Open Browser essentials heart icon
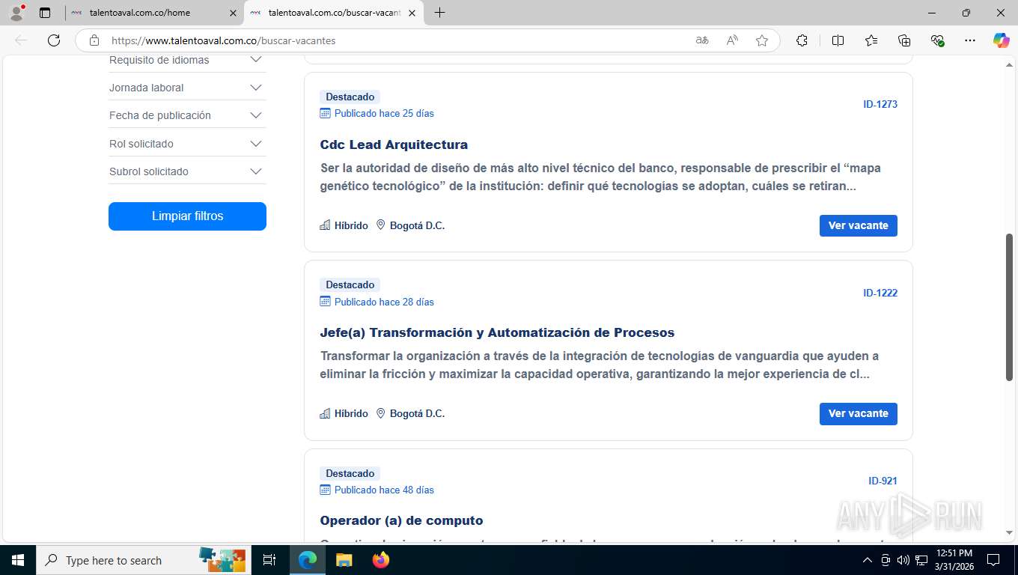This screenshot has width=1018, height=575. (937, 40)
